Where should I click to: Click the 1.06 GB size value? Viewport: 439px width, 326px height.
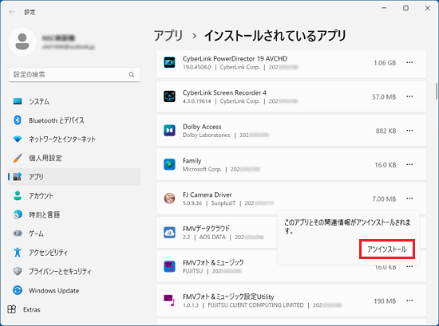point(385,63)
